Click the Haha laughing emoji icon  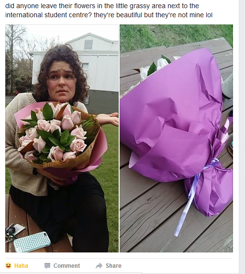(x=8, y=265)
